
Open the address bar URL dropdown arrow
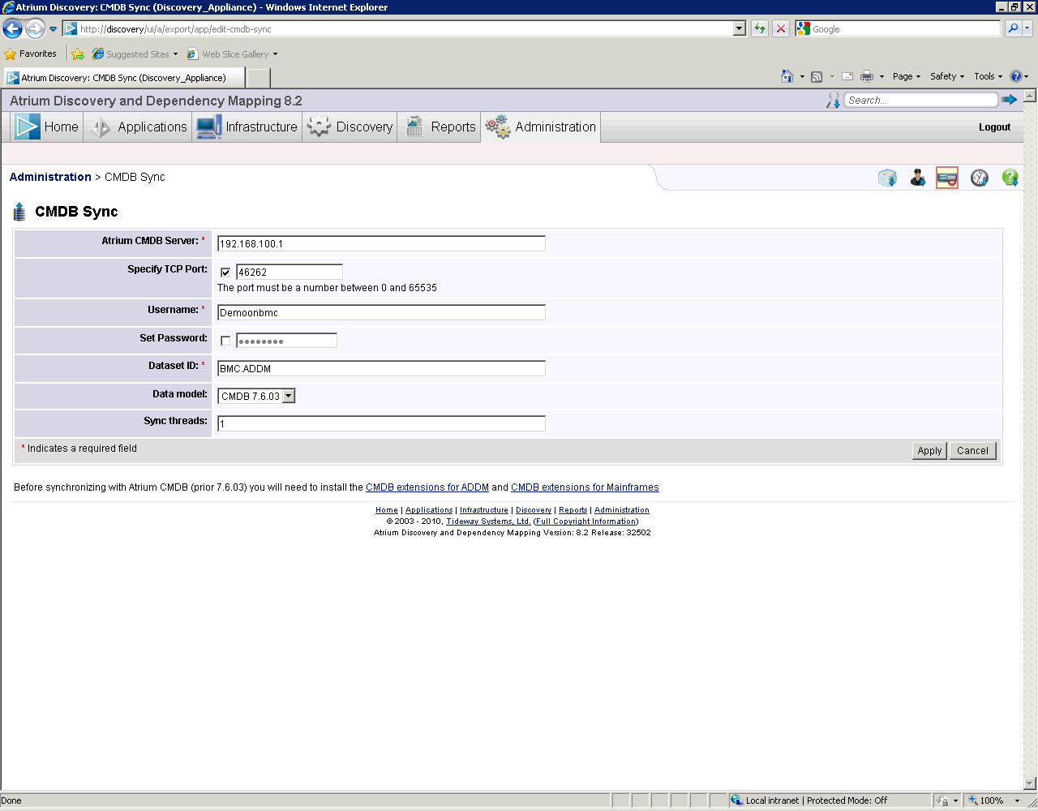(739, 28)
